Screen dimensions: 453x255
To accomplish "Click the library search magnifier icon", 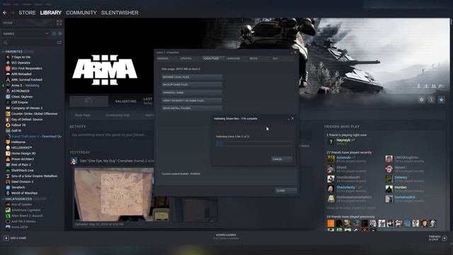I will click(x=5, y=42).
